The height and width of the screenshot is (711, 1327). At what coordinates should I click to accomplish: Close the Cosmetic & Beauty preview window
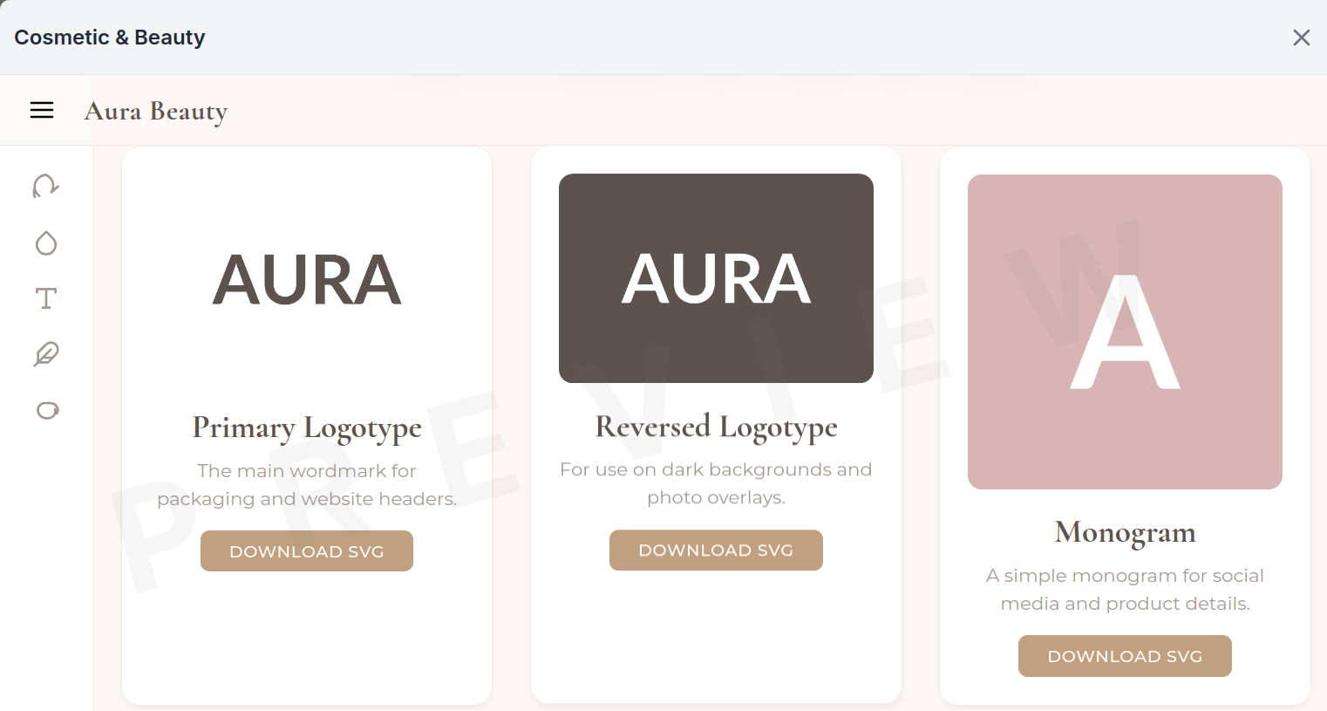pyautogui.click(x=1301, y=38)
